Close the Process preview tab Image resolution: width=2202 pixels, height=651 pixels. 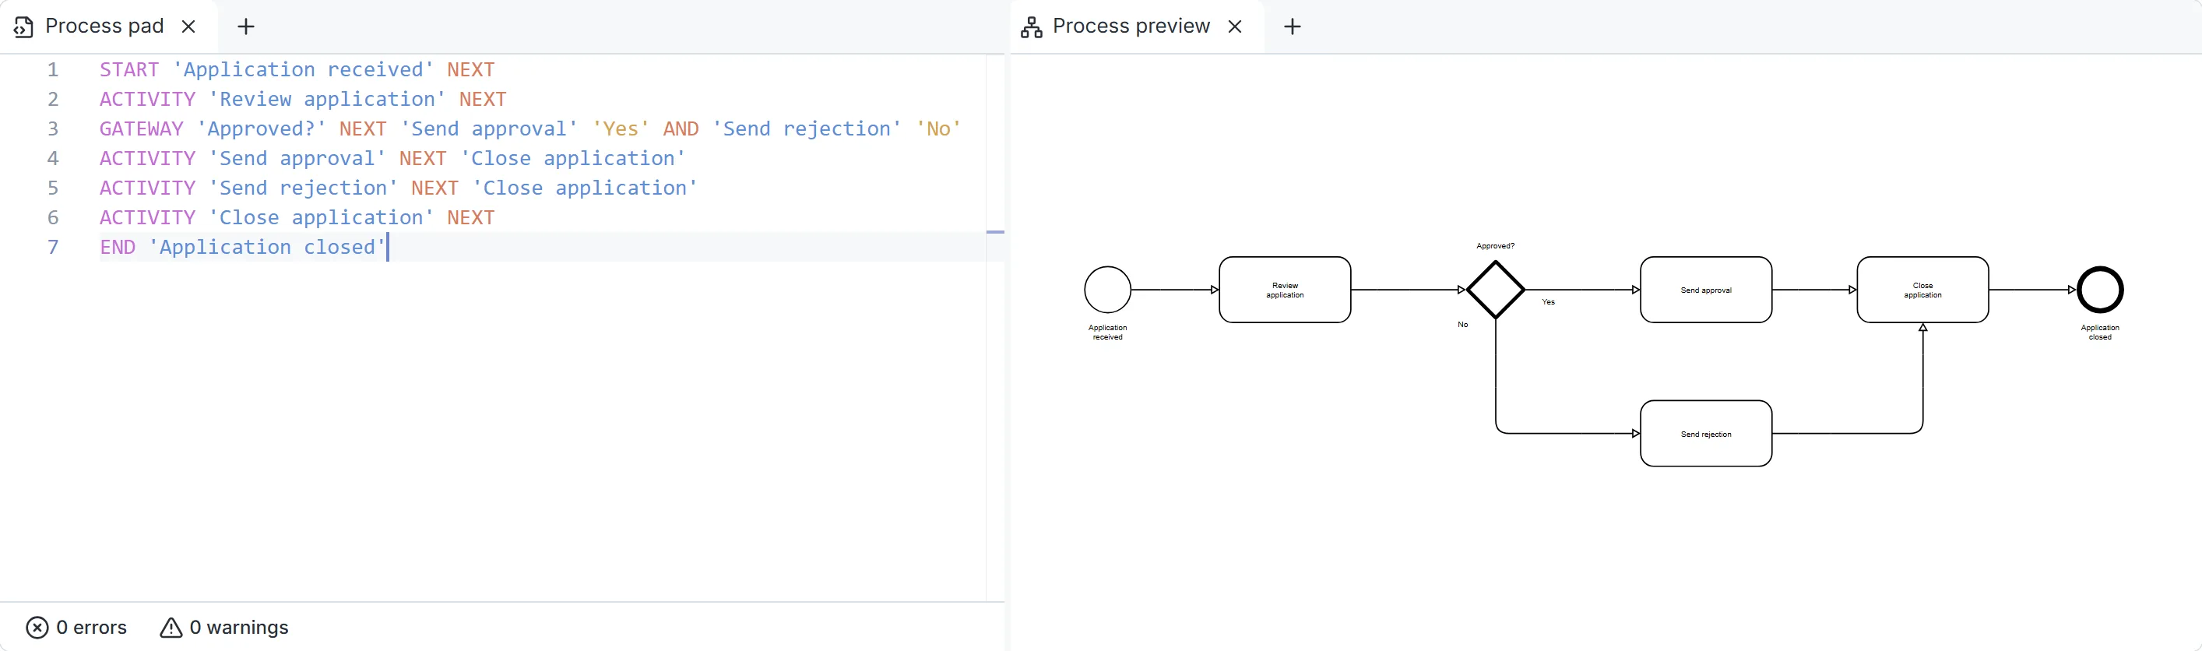[x=1235, y=26]
